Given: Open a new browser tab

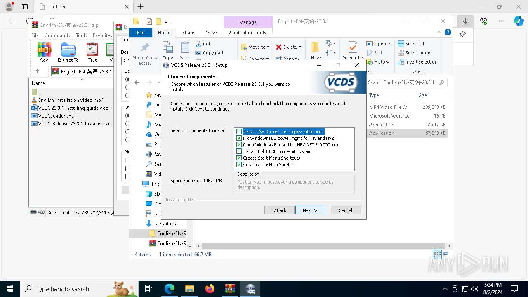Looking at the screenshot, I should click(x=141, y=7).
